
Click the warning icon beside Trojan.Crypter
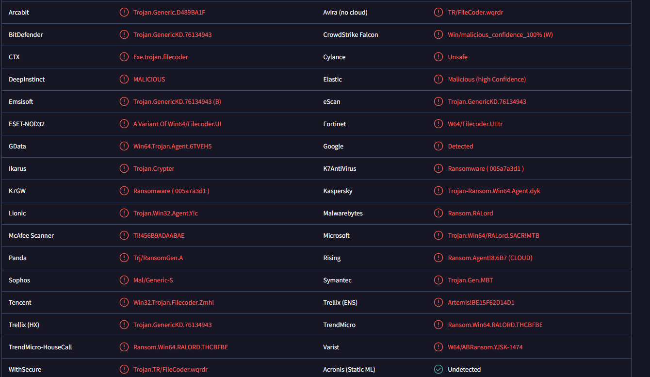click(x=124, y=168)
